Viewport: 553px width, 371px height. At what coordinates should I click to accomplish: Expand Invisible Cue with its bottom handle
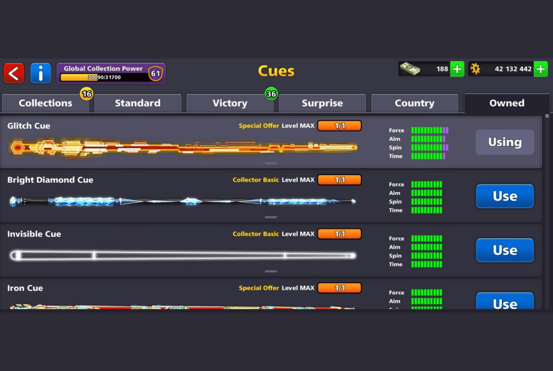tap(271, 271)
